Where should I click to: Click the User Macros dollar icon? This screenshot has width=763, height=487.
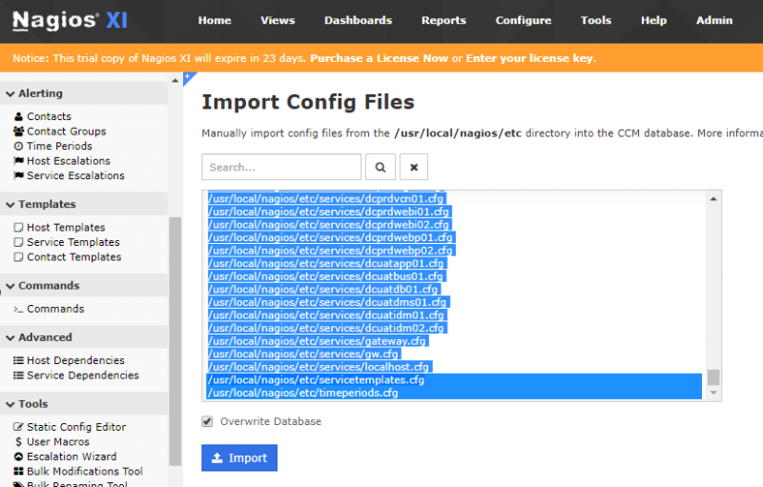click(x=18, y=442)
